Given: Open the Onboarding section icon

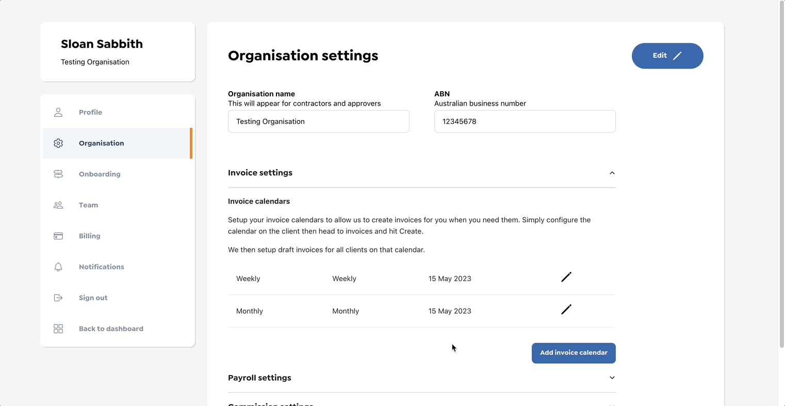Looking at the screenshot, I should click(x=58, y=174).
